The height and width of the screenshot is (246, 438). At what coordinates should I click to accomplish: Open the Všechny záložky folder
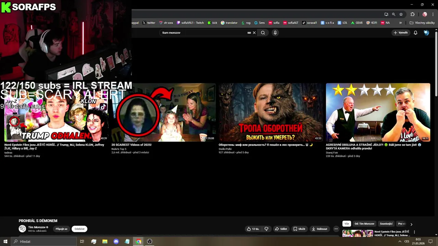tap(422, 23)
